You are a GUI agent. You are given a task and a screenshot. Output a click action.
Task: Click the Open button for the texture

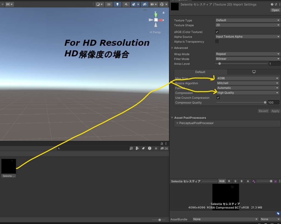click(275, 10)
